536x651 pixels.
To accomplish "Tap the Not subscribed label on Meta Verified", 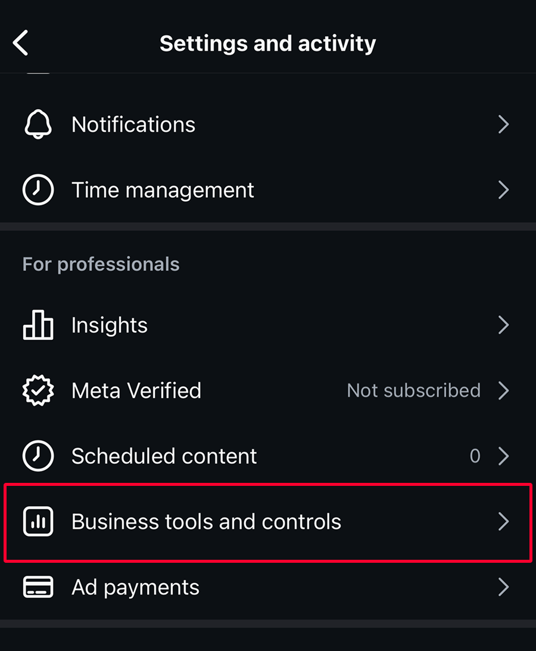I will (x=414, y=390).
